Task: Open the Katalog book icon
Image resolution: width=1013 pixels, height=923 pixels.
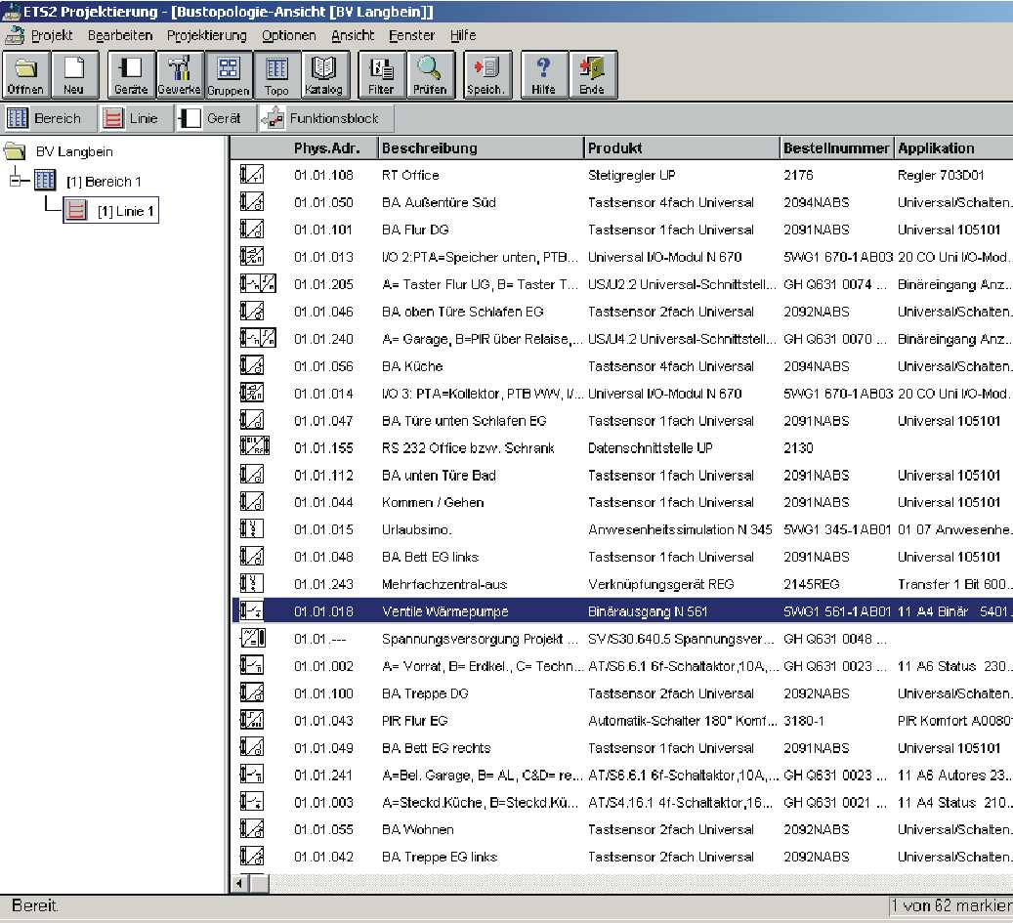Action: (324, 75)
